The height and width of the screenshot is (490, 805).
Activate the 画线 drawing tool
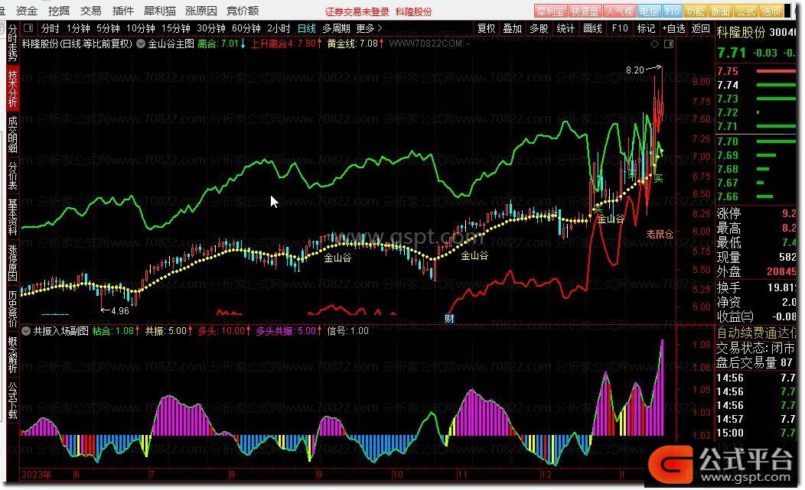click(x=592, y=28)
